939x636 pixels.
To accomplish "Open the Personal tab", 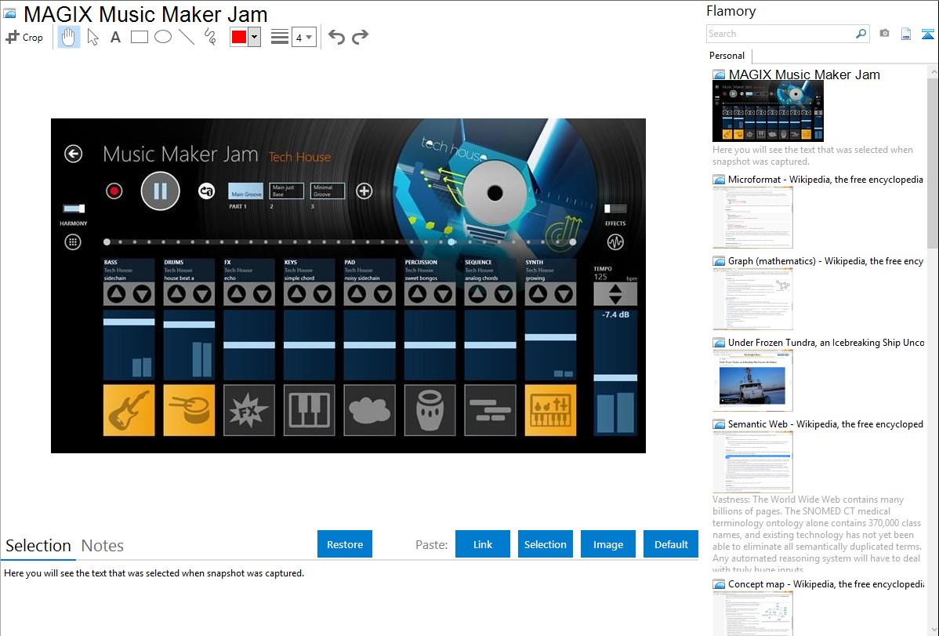I will pyautogui.click(x=727, y=56).
